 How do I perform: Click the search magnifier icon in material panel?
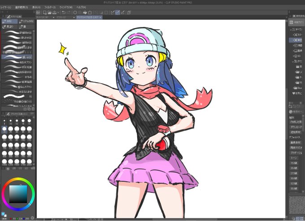point(291,112)
